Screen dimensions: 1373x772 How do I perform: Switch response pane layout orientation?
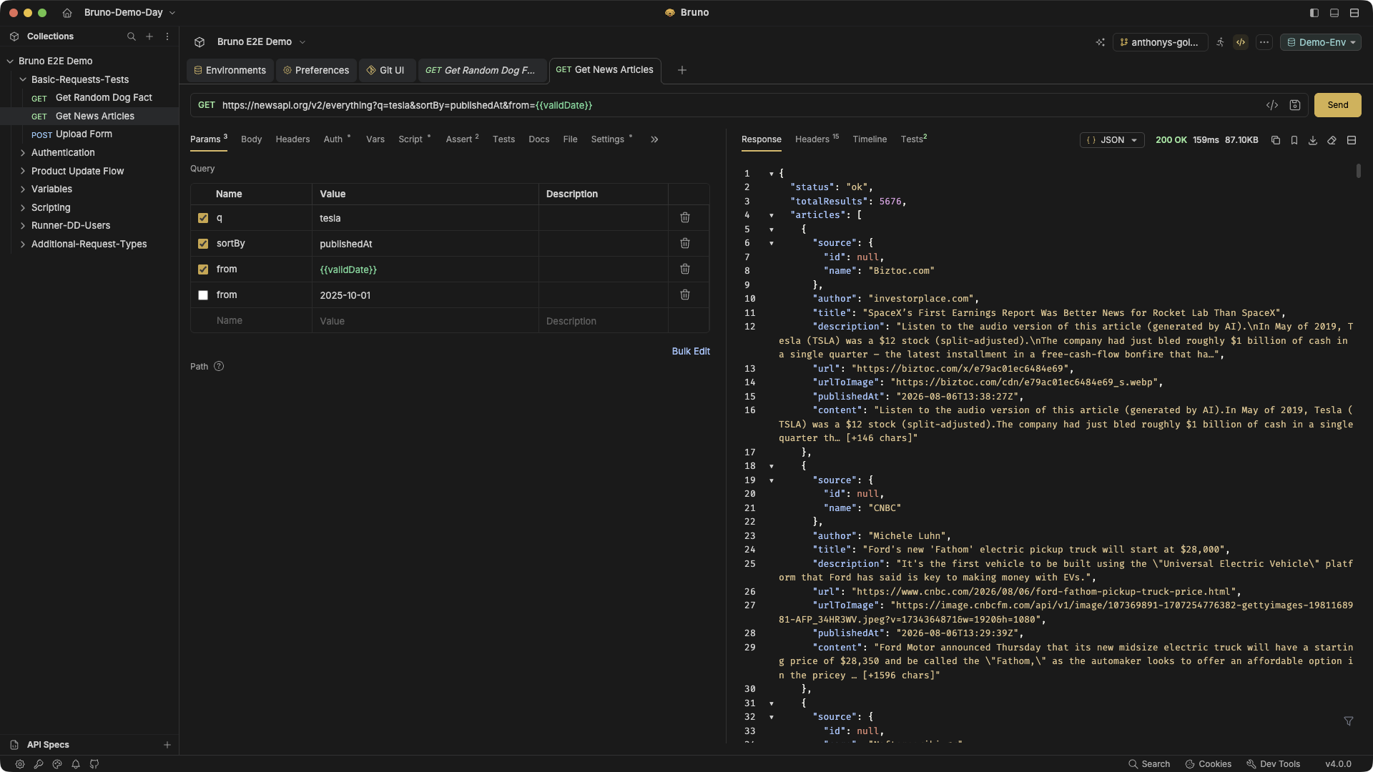(1352, 140)
